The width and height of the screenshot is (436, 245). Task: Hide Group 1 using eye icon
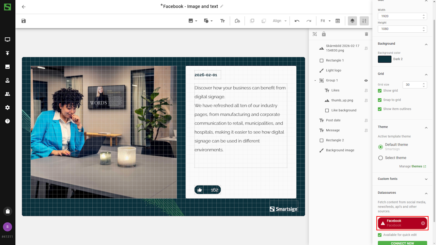[x=366, y=81]
